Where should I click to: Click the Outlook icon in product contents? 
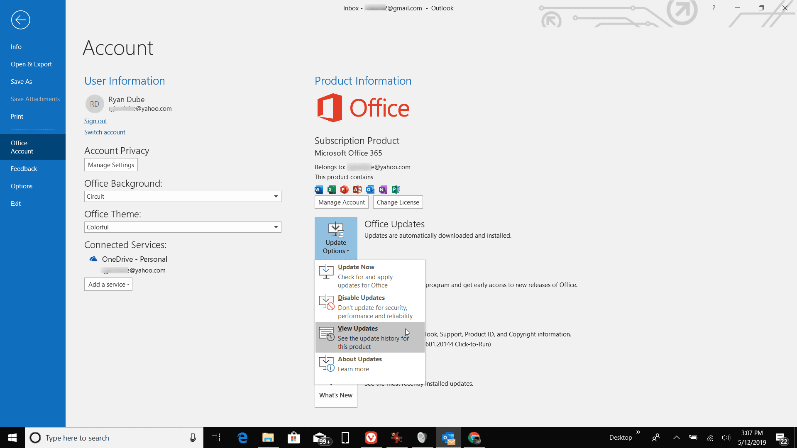point(370,189)
